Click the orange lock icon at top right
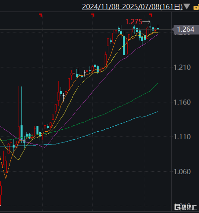Screen dimensions: 199x213 196,8
